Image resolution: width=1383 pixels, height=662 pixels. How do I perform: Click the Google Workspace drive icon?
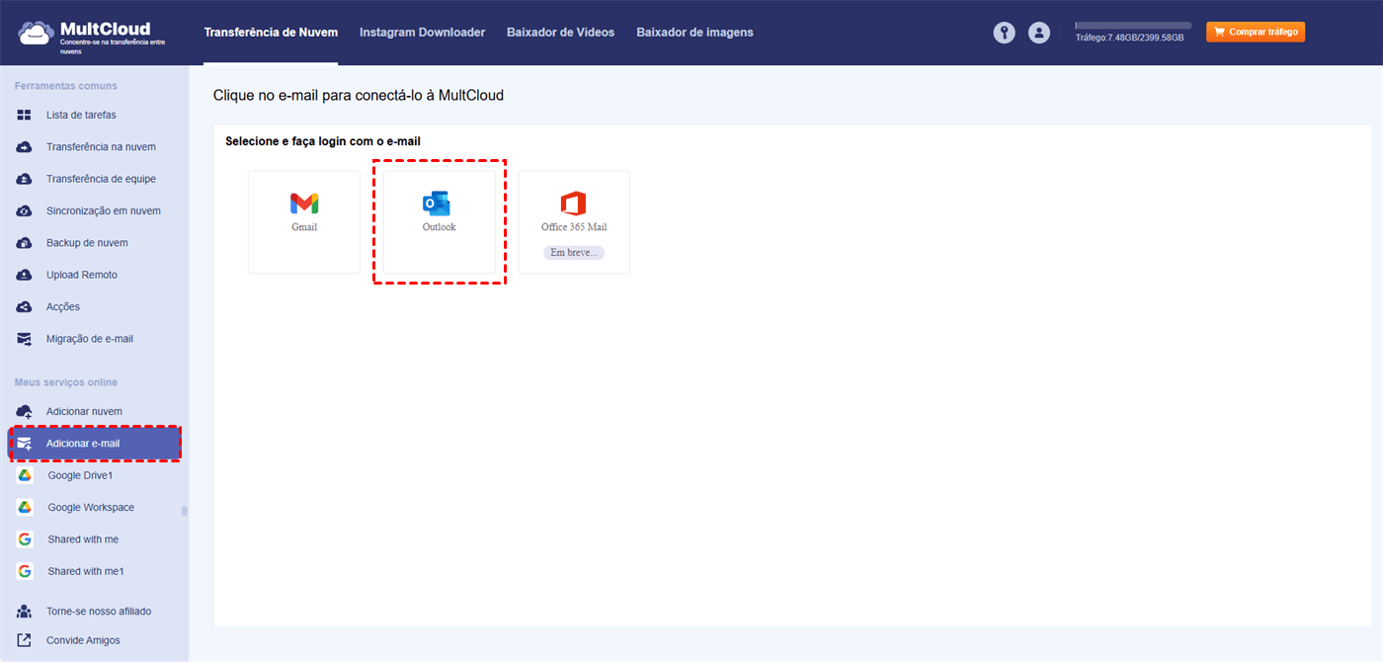coord(25,507)
